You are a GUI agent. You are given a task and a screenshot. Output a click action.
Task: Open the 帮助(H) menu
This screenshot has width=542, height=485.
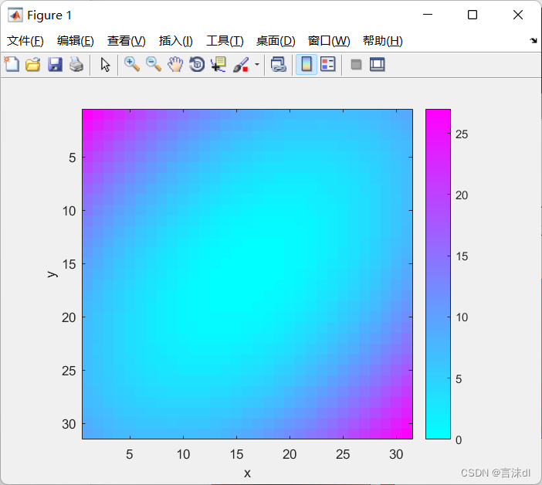pyautogui.click(x=383, y=41)
